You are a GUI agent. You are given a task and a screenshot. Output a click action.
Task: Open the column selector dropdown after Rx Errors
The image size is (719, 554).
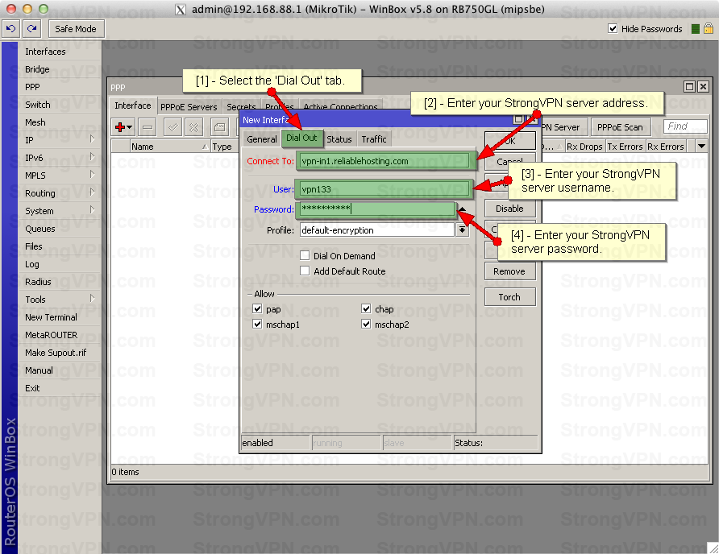[700, 147]
